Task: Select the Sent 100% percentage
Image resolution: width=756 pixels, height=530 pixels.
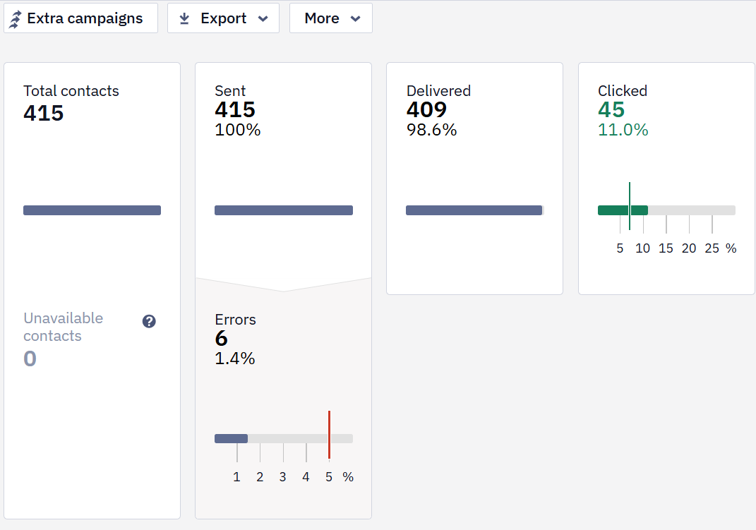Action: (238, 130)
